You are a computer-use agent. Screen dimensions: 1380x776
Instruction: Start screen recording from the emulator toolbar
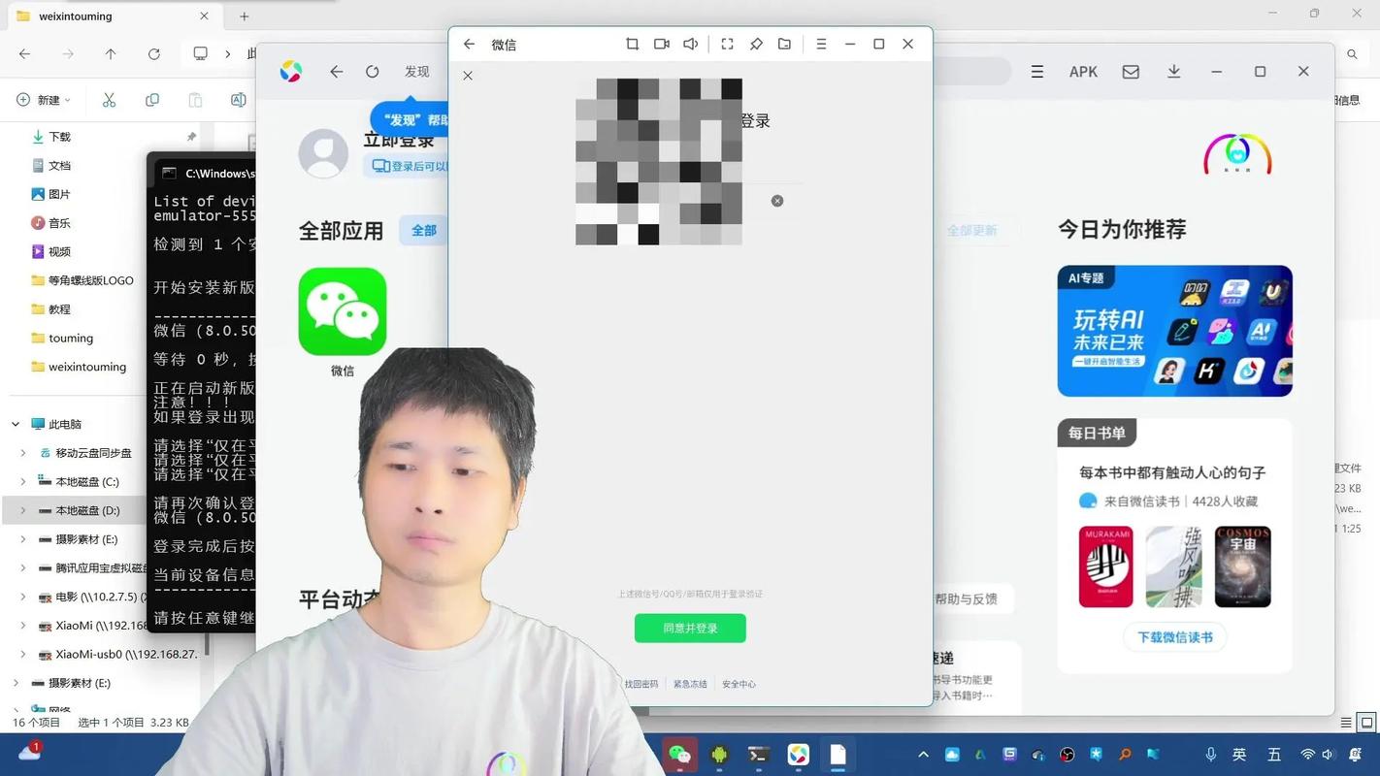click(661, 44)
